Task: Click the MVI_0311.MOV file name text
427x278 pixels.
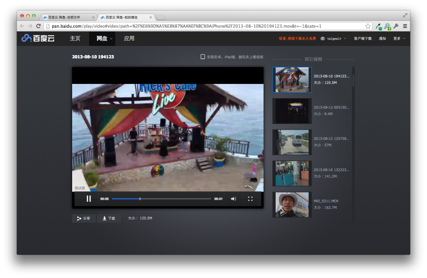Action: click(x=326, y=201)
